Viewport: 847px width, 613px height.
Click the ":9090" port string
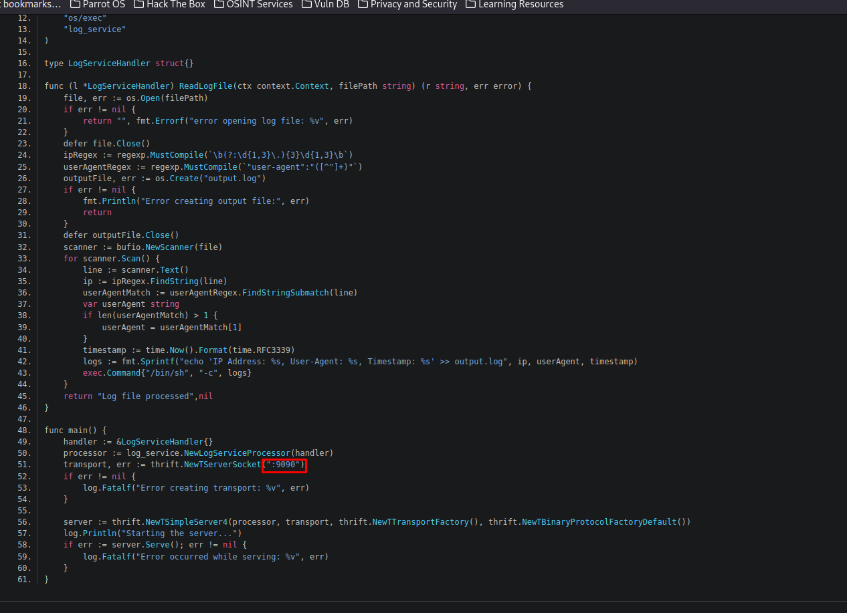[x=284, y=465]
